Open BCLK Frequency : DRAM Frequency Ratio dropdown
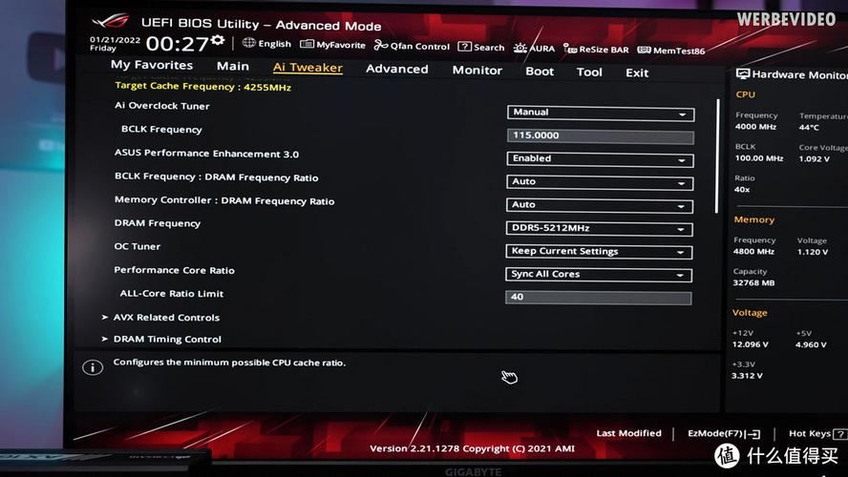Image resolution: width=848 pixels, height=477 pixels. click(x=600, y=182)
